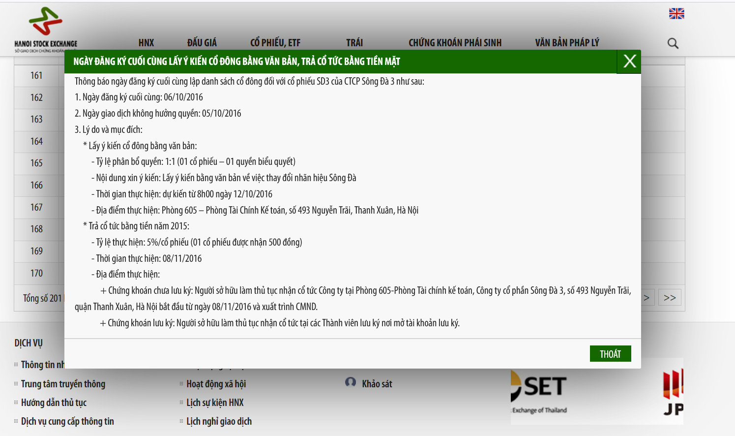Click the Khảo sát headset icon
This screenshot has height=436, width=735.
351,382
